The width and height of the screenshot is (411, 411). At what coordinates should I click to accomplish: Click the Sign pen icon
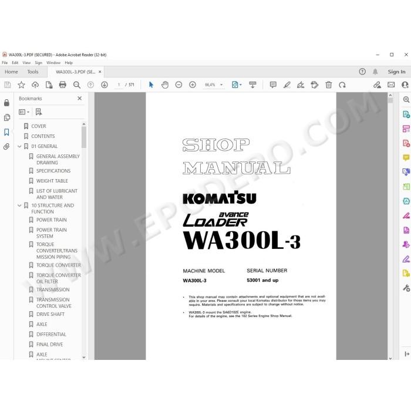click(301, 85)
